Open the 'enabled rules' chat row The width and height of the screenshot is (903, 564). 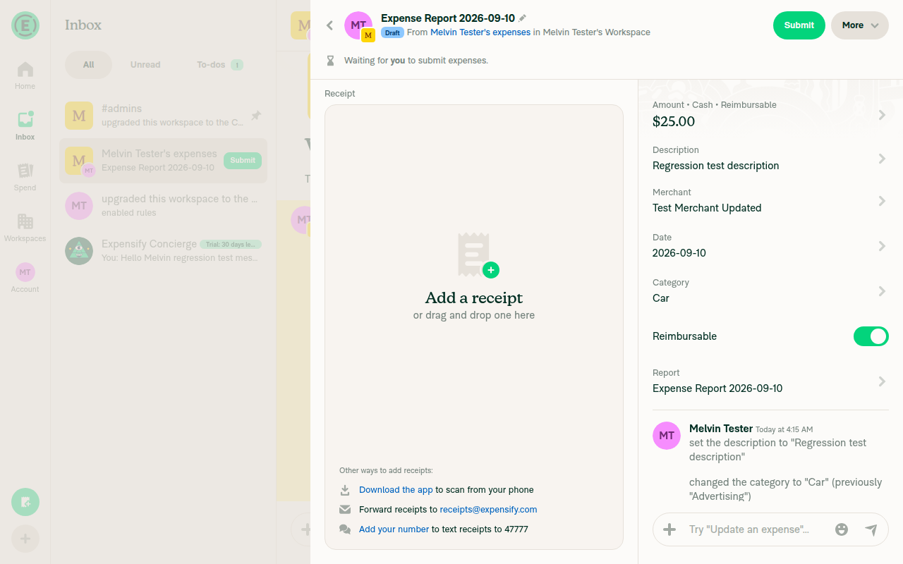163,206
